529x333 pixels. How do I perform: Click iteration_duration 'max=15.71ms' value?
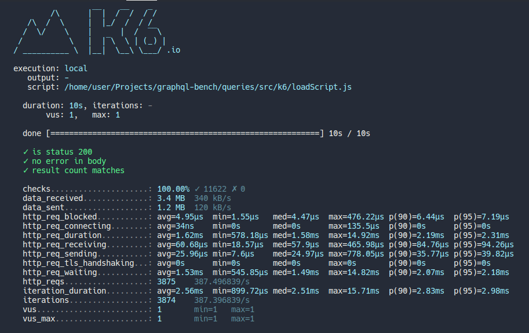[353, 291]
